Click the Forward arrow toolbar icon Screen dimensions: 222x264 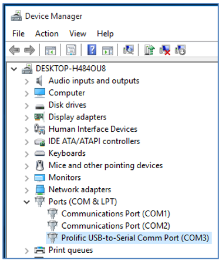(29, 50)
